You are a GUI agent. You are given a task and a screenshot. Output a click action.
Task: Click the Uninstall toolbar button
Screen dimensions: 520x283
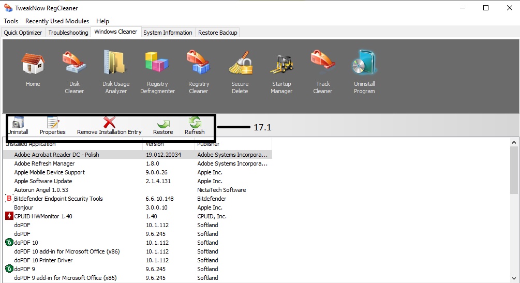[18, 126]
